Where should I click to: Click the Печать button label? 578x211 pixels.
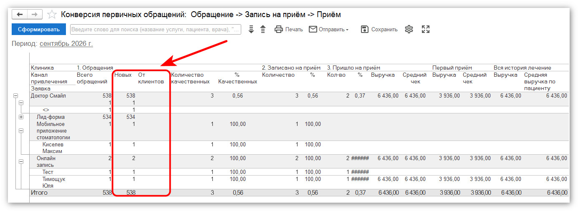click(x=294, y=30)
